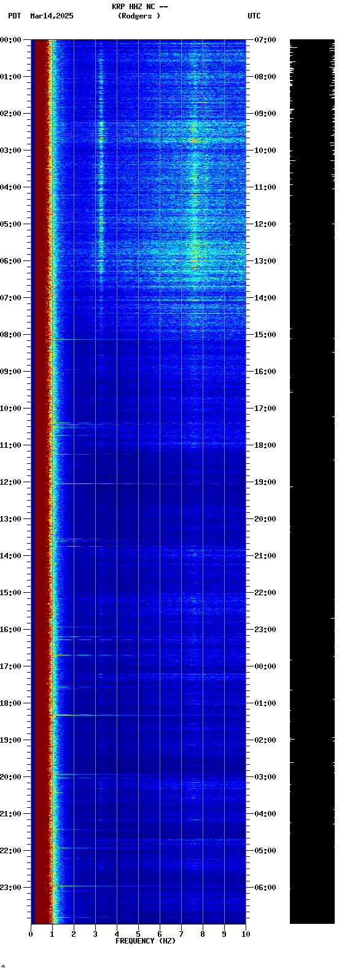Click the UTC time label '05:00'
Screen dimensions: 339x973
click(x=265, y=851)
